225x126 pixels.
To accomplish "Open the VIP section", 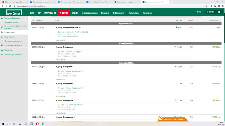I will 39,13.
